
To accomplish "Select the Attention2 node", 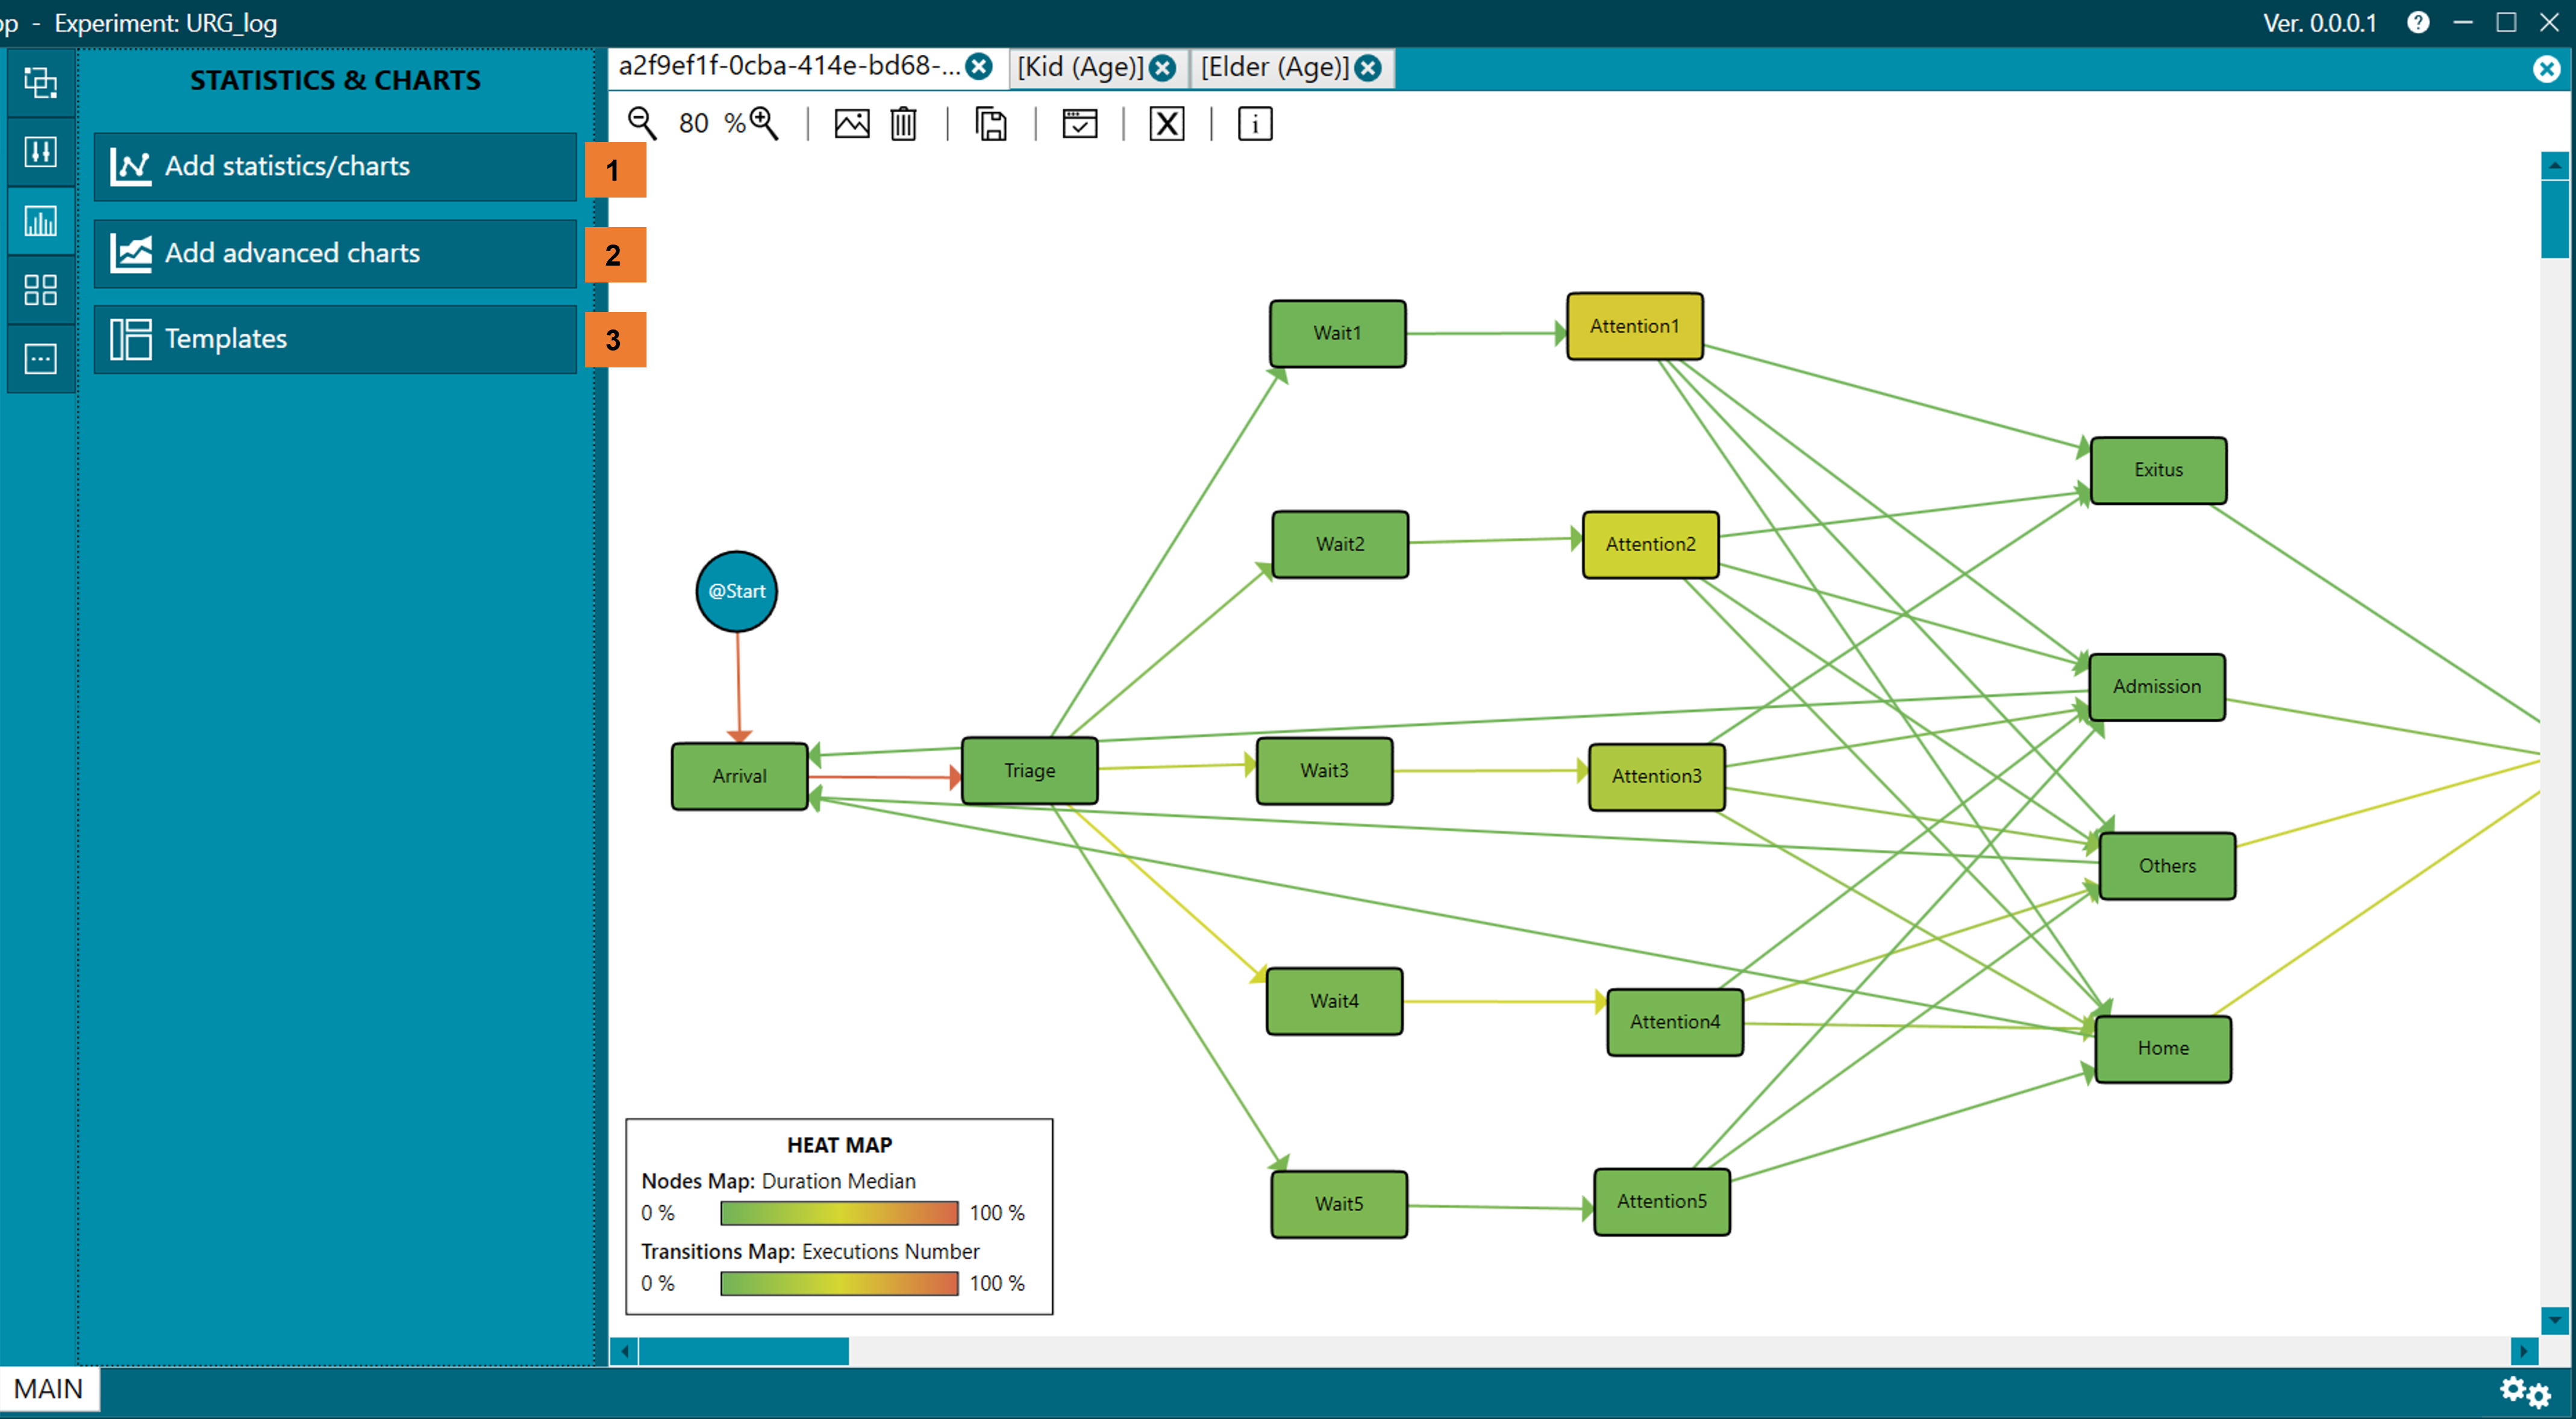I will pyautogui.click(x=1651, y=544).
